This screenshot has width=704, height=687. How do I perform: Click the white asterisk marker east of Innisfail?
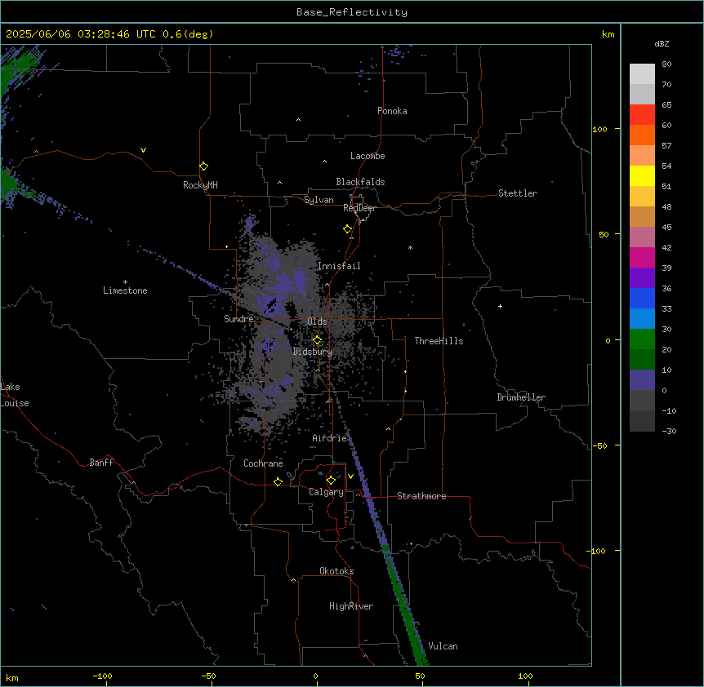pos(410,247)
